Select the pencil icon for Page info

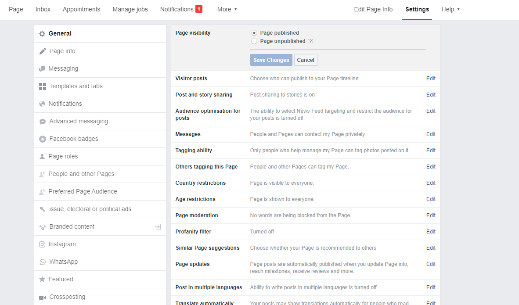[x=42, y=51]
